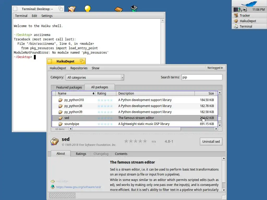Image resolution: width=267 pixels, height=200 pixels.
Task: Open the Show menu
Action: coord(95,68)
